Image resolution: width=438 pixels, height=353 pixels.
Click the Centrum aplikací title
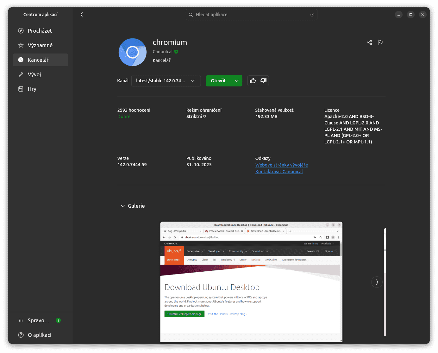click(41, 15)
